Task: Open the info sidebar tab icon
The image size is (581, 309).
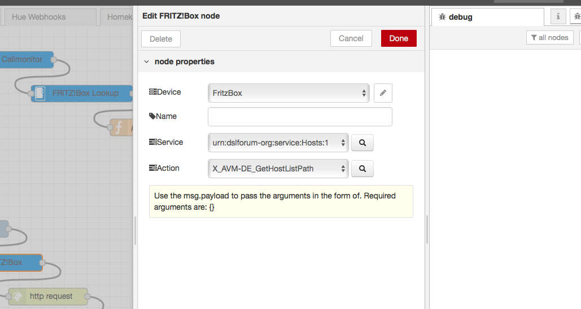Action: (558, 17)
